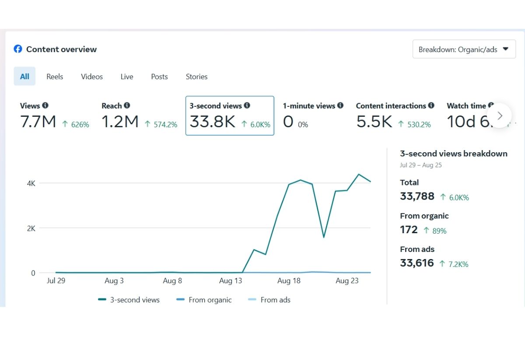Switch to the Live tab

click(x=127, y=77)
